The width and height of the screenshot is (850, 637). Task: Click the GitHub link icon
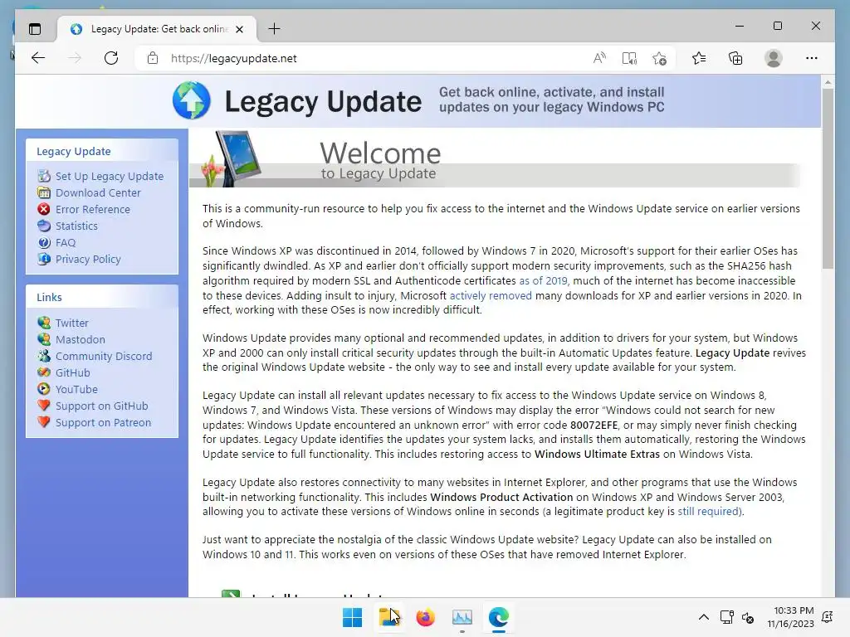[x=44, y=372]
